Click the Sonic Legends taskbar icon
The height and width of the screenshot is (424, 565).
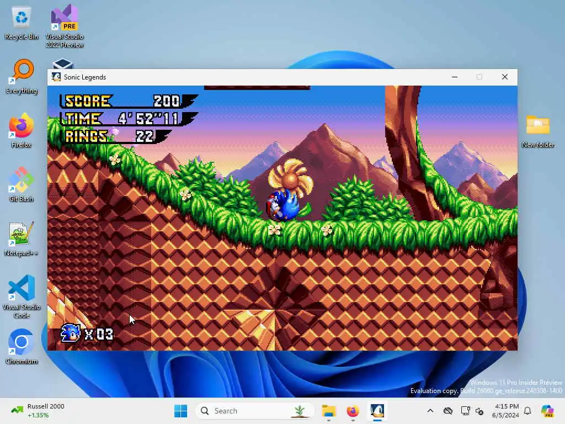point(377,411)
